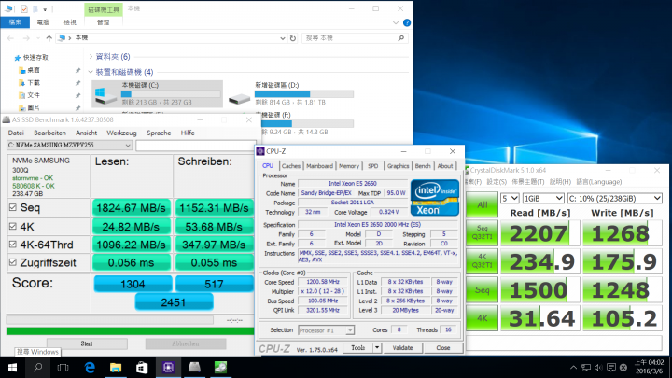
Task: Open CPU-Z Processor #1 selection dropdown
Action: 326,330
